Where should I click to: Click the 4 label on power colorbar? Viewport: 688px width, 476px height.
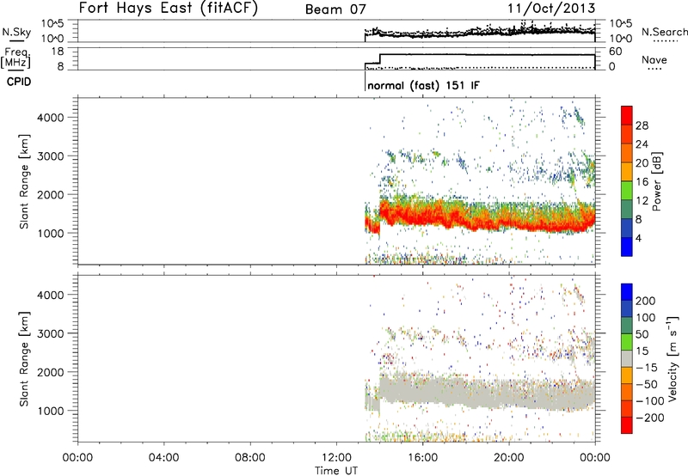tap(638, 239)
